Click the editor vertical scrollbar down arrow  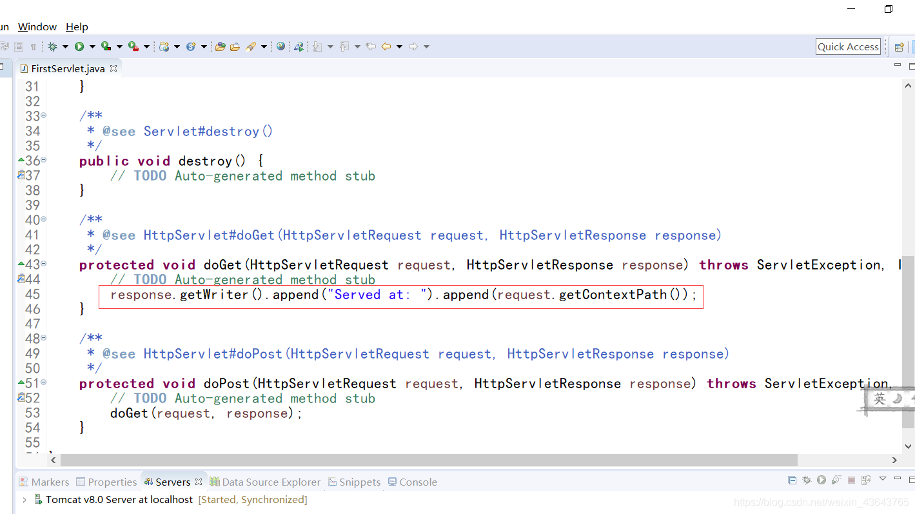click(x=909, y=446)
